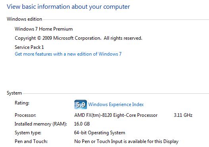Select the 16.0 GB memory value

point(82,124)
